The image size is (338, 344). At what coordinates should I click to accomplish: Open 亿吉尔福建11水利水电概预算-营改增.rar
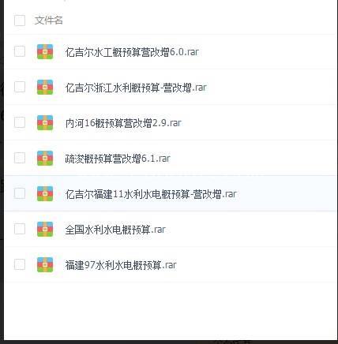151,194
